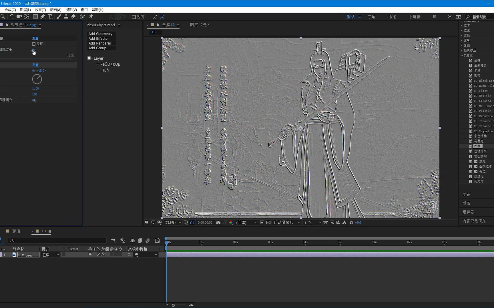Screen dimensions: 494x308
Task: Select the Brush tool
Action: 59,17
